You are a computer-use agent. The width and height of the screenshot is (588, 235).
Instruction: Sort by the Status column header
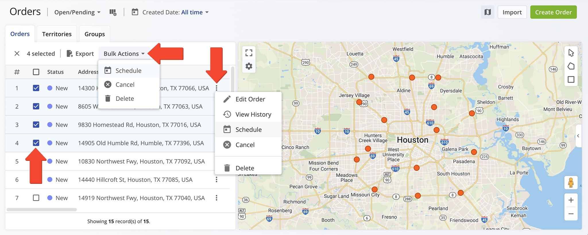[x=55, y=72]
